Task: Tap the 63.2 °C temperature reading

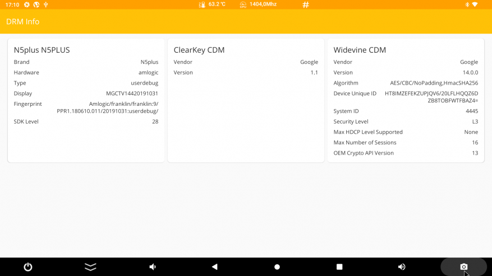Action: [x=217, y=4]
